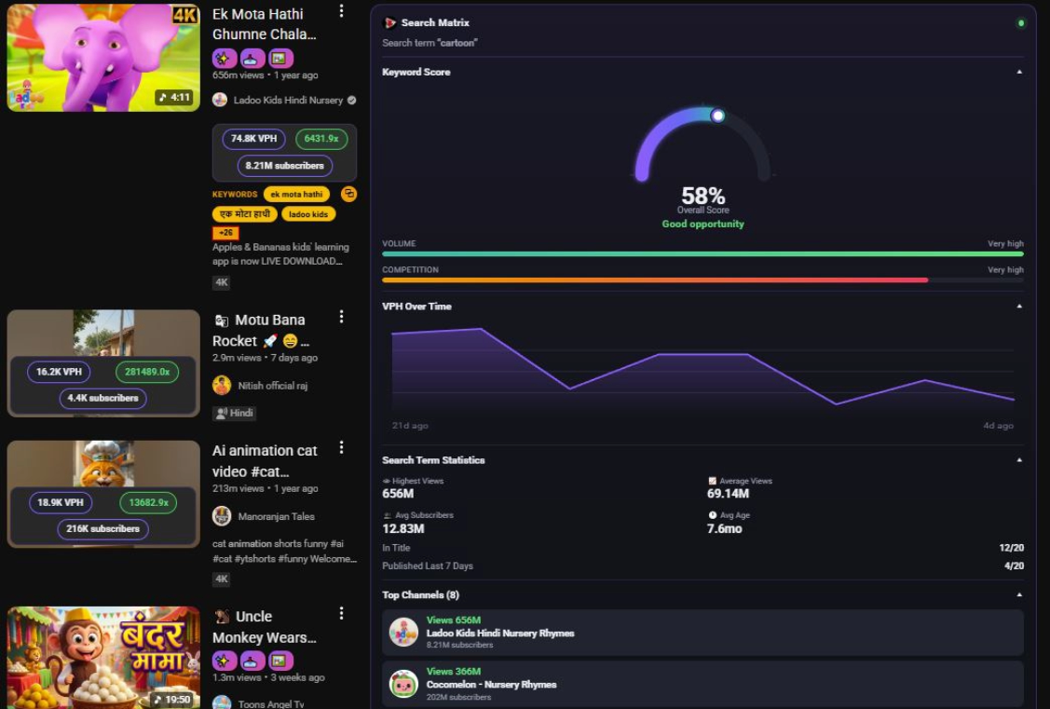This screenshot has height=709, width=1050.
Task: Click the verified badge beside Ladoo Kids
Action: pyautogui.click(x=351, y=100)
